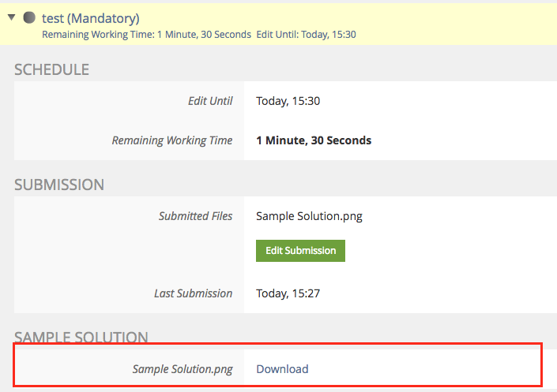The image size is (557, 392).
Task: Download the Sample Solution.png file
Action: point(282,368)
